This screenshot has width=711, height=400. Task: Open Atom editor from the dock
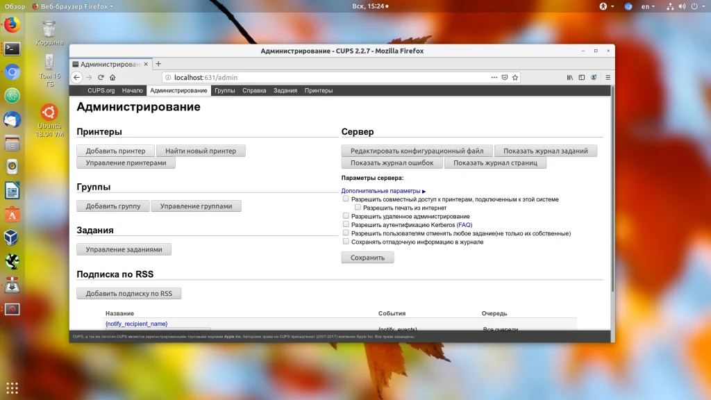(x=12, y=96)
